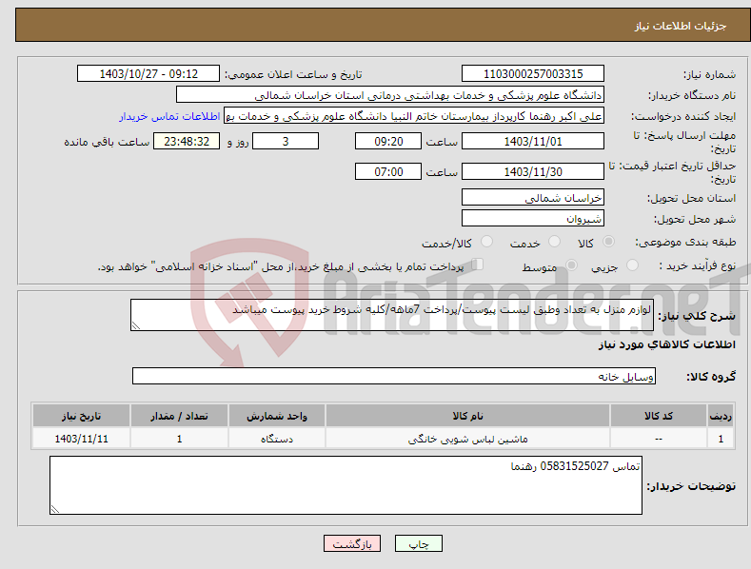Click the دستگاه unit cell

coord(276,439)
